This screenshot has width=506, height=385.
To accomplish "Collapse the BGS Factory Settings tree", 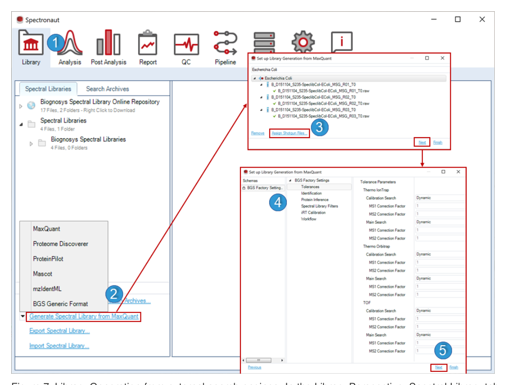I will pyautogui.click(x=290, y=181).
